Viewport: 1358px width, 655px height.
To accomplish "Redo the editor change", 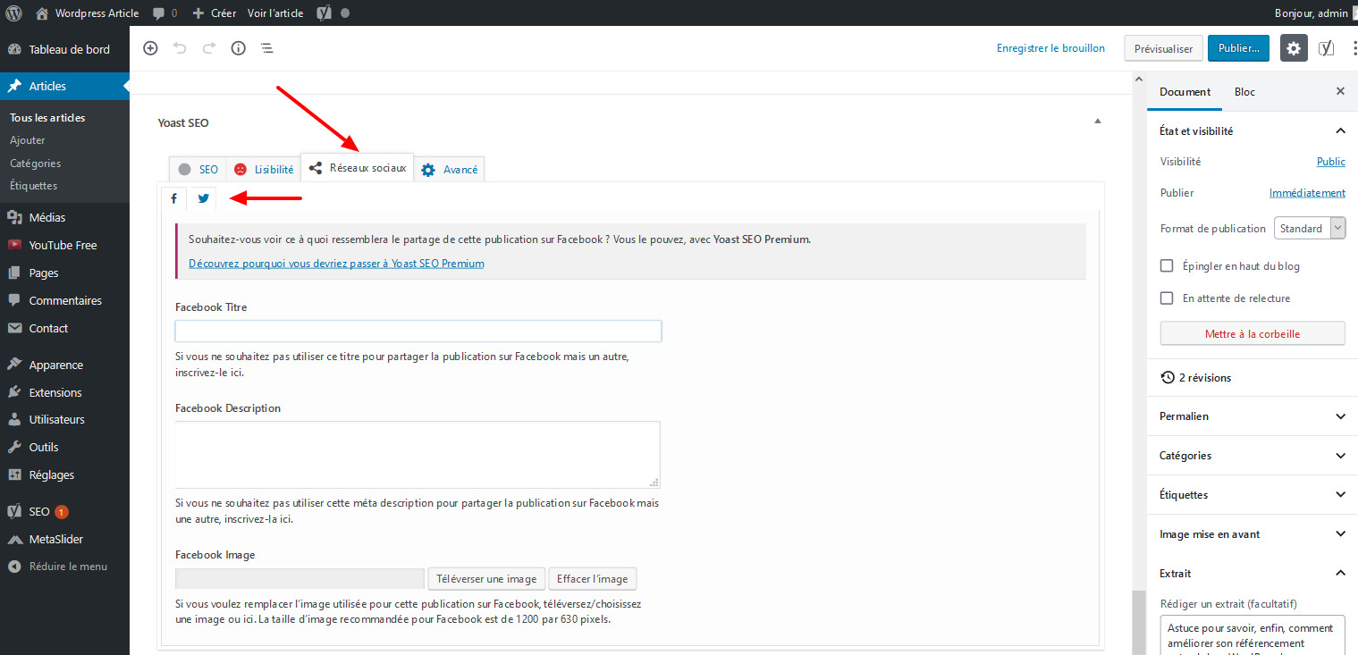I will pyautogui.click(x=209, y=48).
